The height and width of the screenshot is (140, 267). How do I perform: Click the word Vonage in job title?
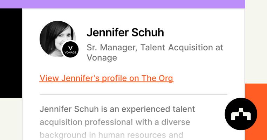click(102, 57)
